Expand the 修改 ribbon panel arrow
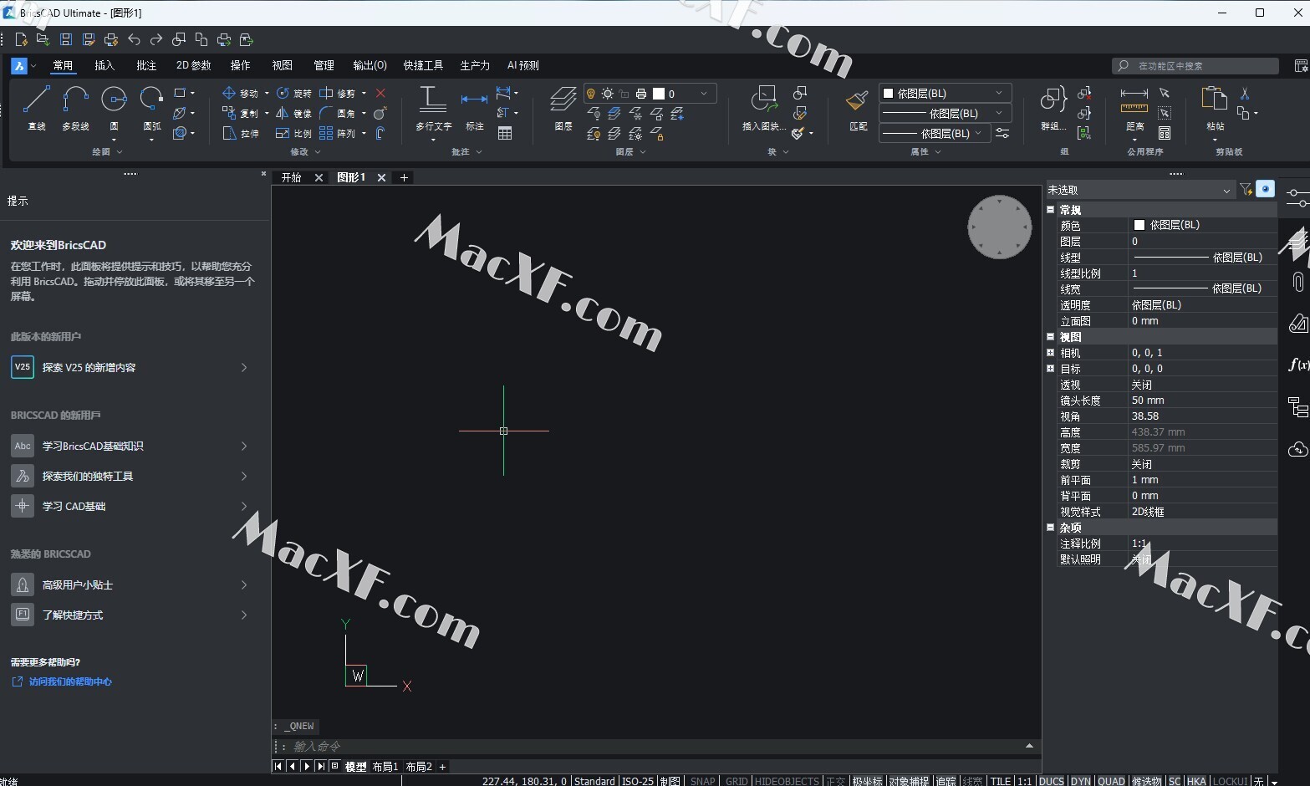Viewport: 1310px width, 786px height. tap(318, 152)
